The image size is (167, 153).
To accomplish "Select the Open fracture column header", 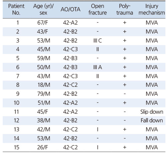I will coord(98,9).
